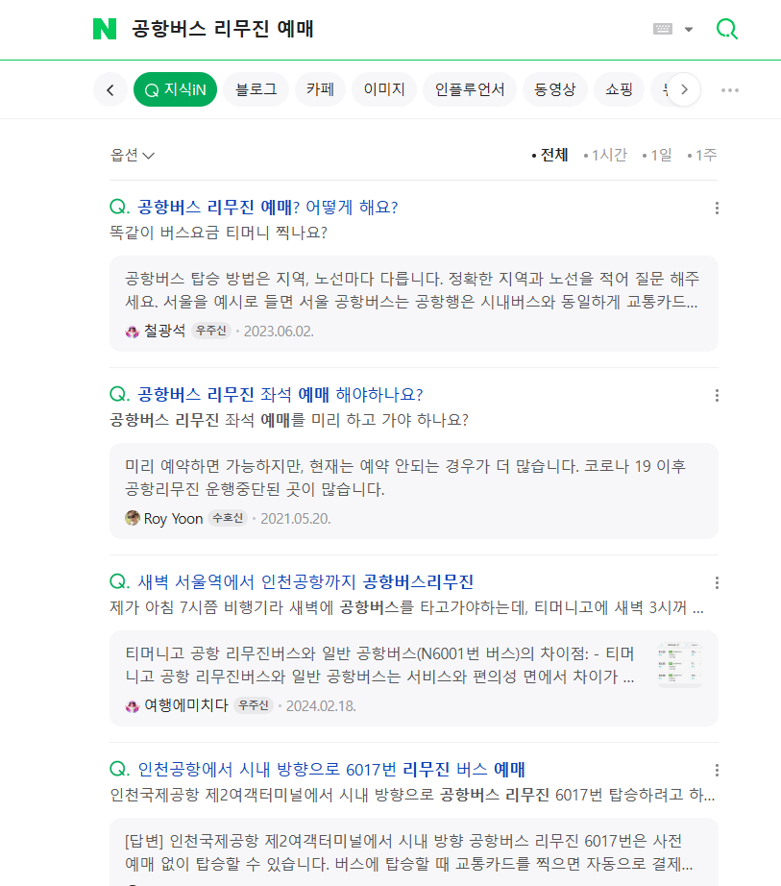The height and width of the screenshot is (886, 781).
Task: Open the profile of answerer 여행에미치다
Action: click(x=185, y=705)
